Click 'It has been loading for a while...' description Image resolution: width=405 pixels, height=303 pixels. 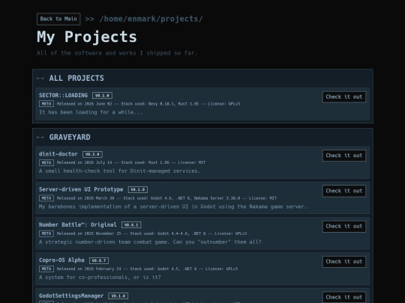pyautogui.click(x=91, y=112)
